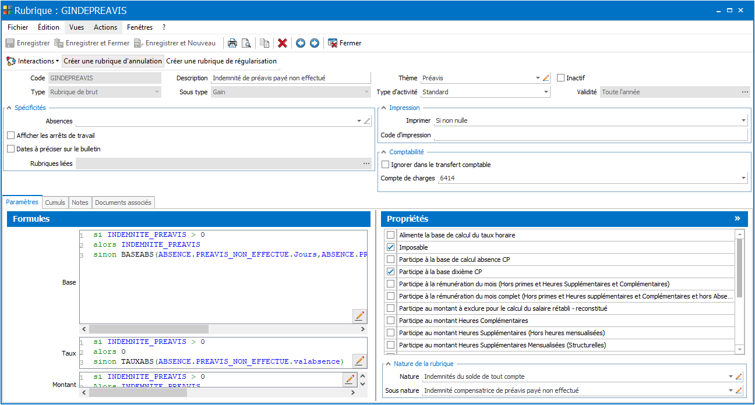Open the Type d'activité dropdown
The width and height of the screenshot is (755, 405).
[x=546, y=92]
